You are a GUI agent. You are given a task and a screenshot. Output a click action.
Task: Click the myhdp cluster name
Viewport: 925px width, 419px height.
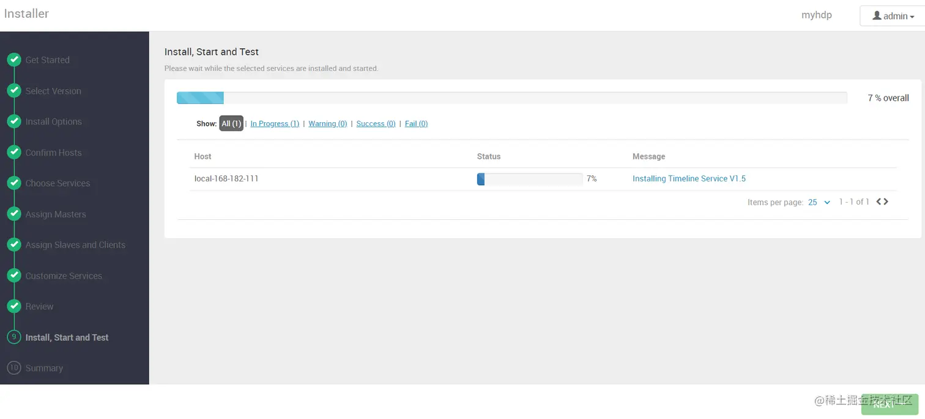coord(817,15)
